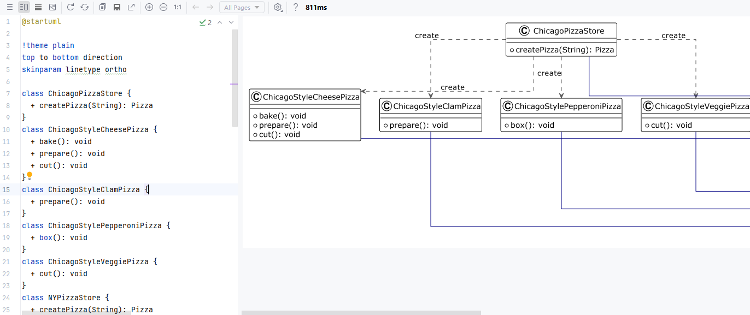The image size is (750, 315).
Task: Go to previous highlighted problem arrow
Action: [x=220, y=22]
